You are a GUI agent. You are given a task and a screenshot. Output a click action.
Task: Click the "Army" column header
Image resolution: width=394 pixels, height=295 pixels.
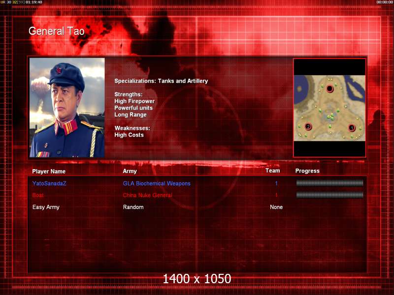click(x=130, y=171)
